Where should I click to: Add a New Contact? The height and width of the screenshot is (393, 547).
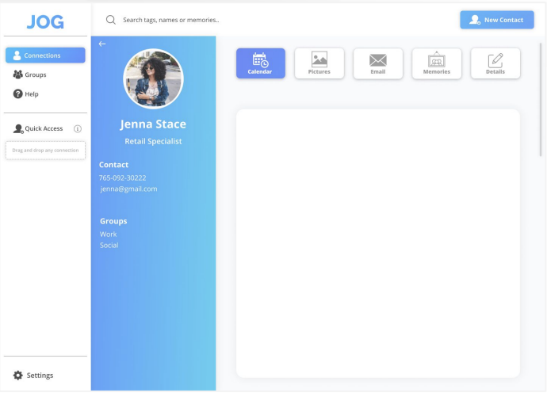pos(497,20)
